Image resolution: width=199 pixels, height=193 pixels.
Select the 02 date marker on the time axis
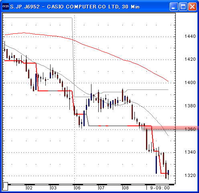[x=30, y=188]
